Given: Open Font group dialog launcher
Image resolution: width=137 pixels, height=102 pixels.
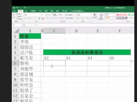Looking at the screenshot, I should [x=50, y=22].
